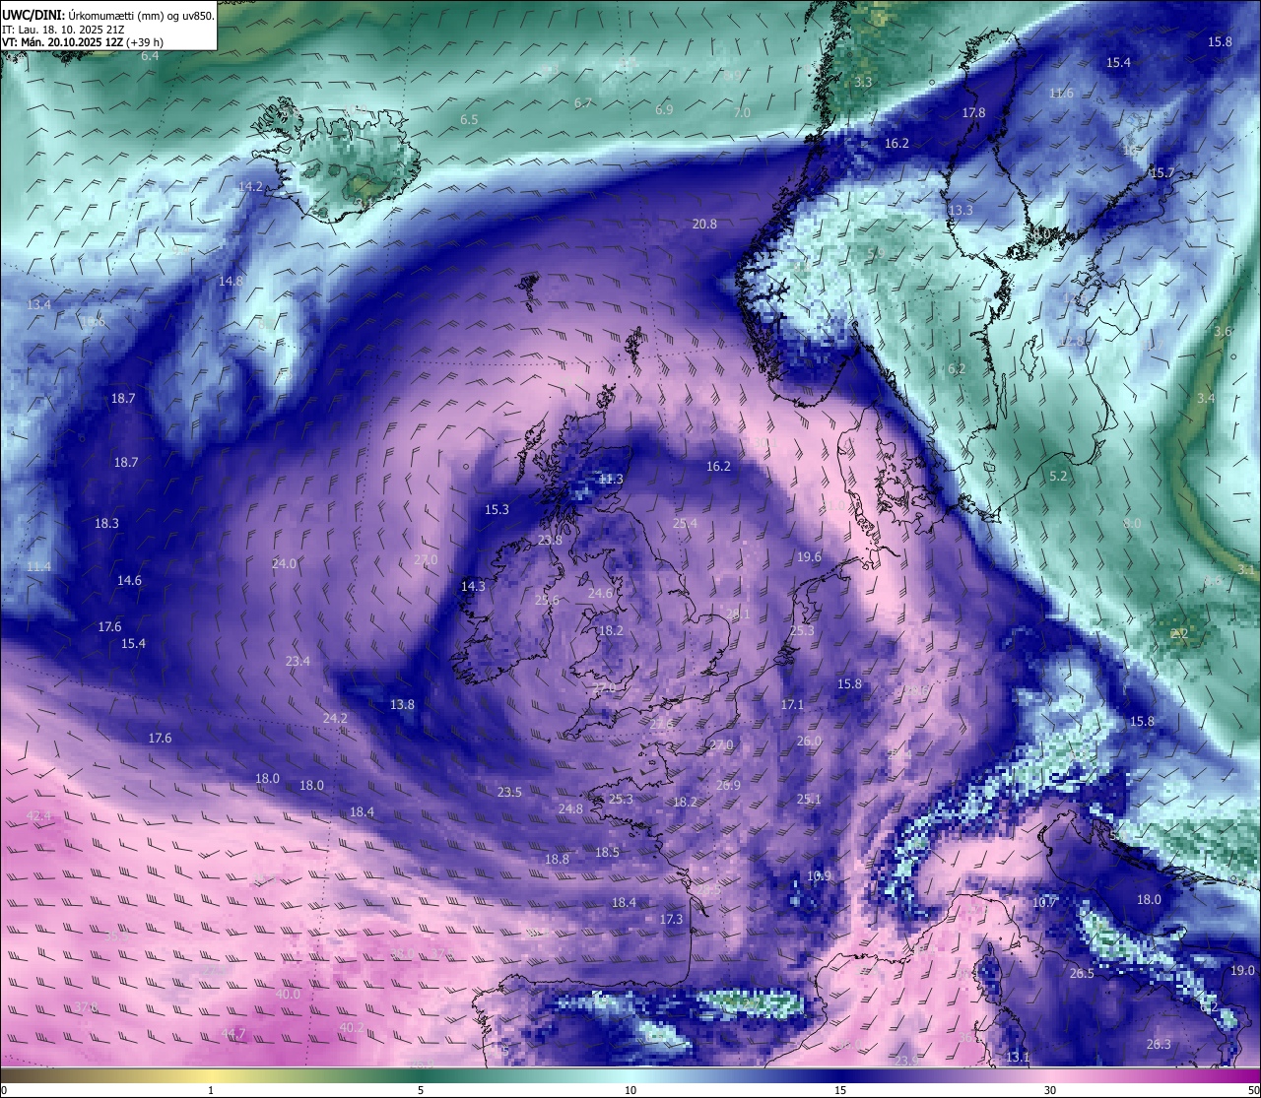Select the 18.5 map value
The image size is (1261, 1098).
pos(607,852)
